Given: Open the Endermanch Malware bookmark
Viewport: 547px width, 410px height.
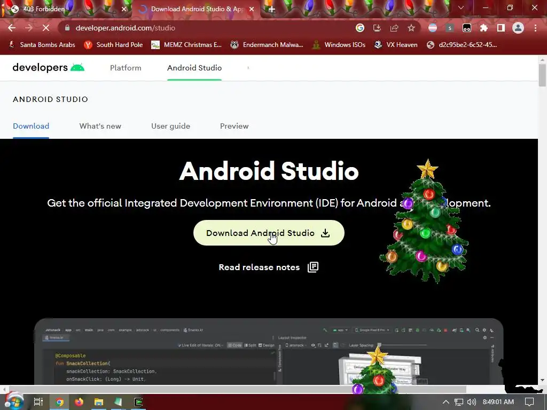Looking at the screenshot, I should [267, 45].
